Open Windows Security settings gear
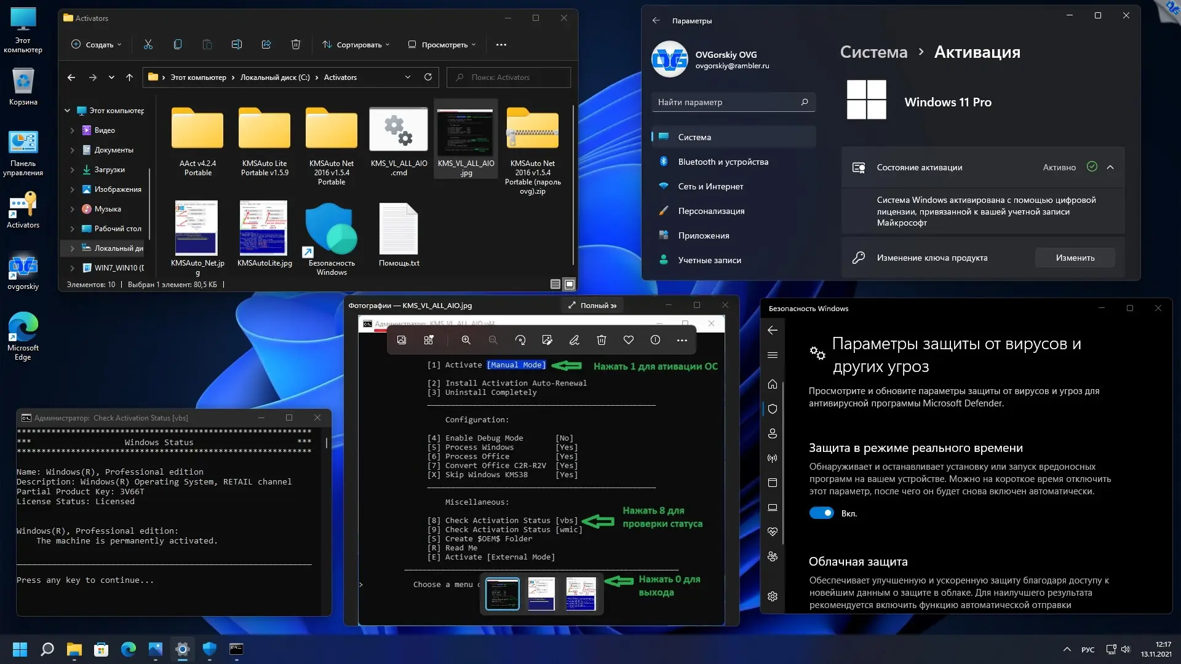 773,596
